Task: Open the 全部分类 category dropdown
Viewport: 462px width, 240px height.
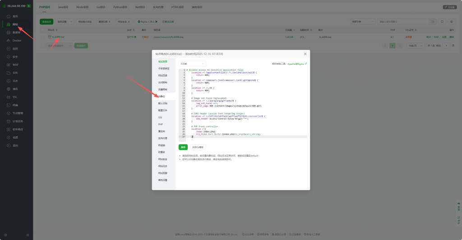Action: pos(363,22)
